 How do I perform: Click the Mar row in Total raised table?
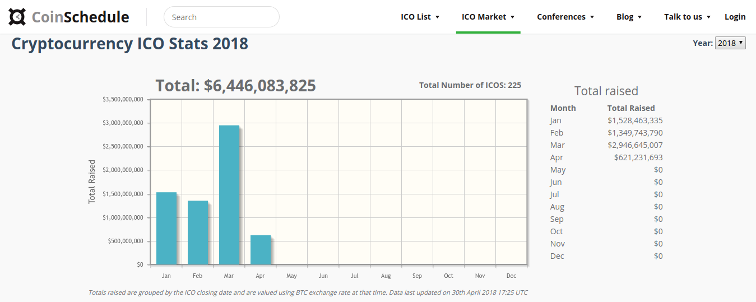pos(606,145)
